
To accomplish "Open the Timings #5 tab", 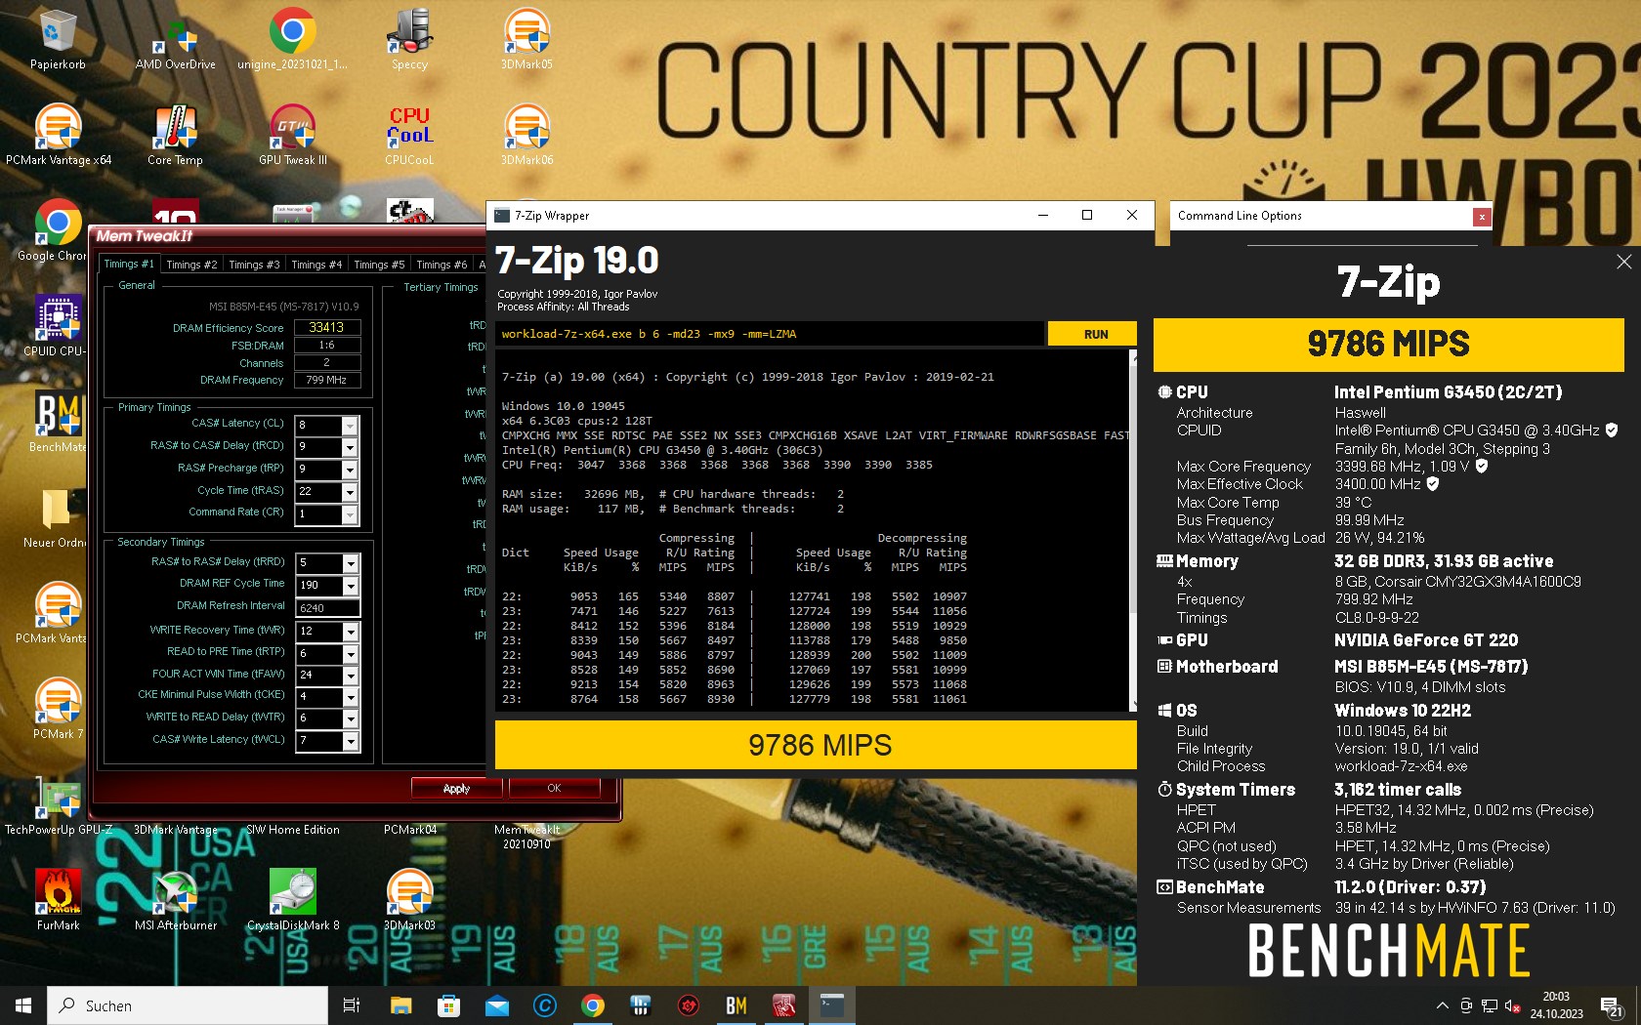I will [x=379, y=265].
